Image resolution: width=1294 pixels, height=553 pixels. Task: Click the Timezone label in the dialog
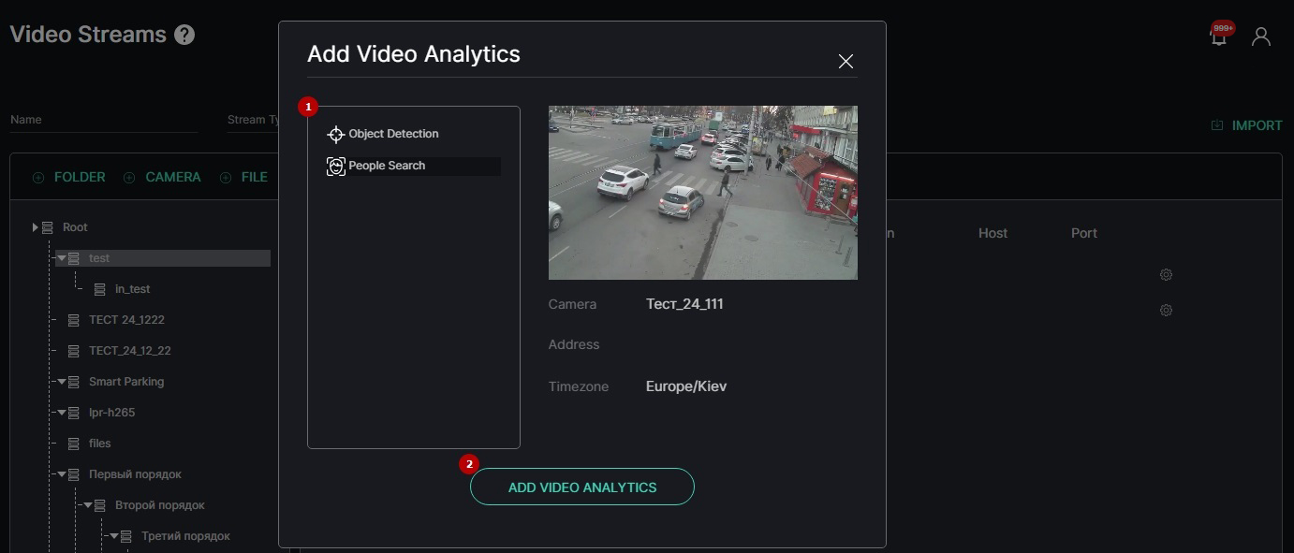click(x=579, y=386)
